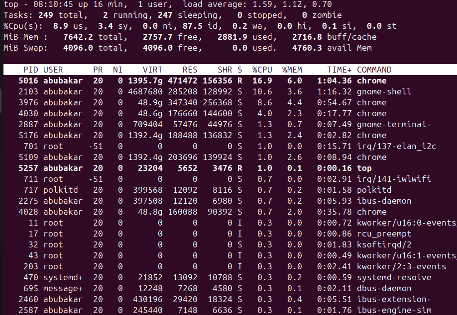Click the TIME+ column header
This screenshot has width=457, height=315.
(339, 70)
